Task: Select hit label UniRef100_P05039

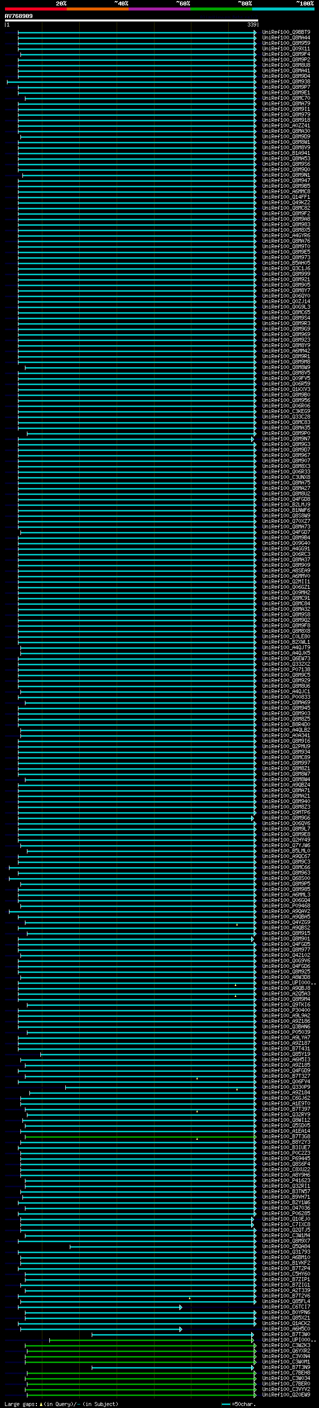Action: (x=286, y=1032)
